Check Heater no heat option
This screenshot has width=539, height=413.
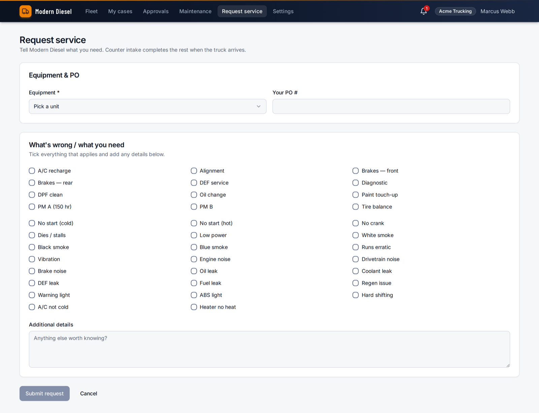click(194, 307)
